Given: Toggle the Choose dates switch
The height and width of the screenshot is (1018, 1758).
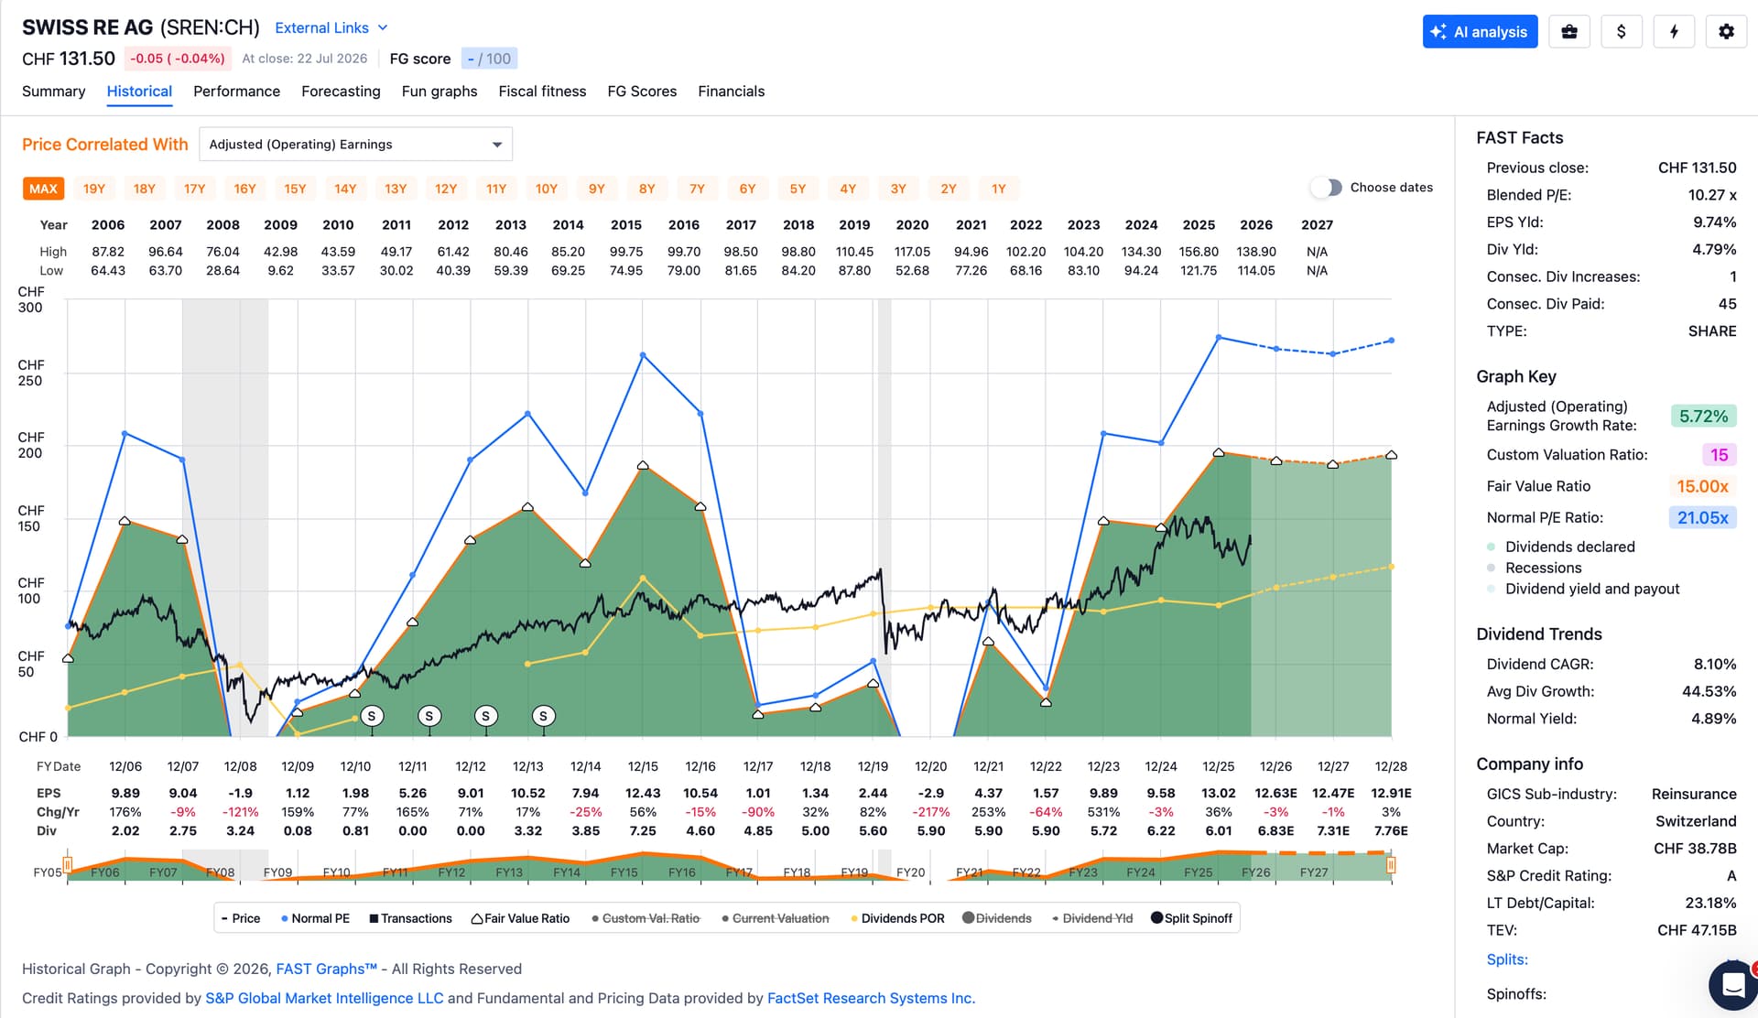Looking at the screenshot, I should click(1326, 188).
